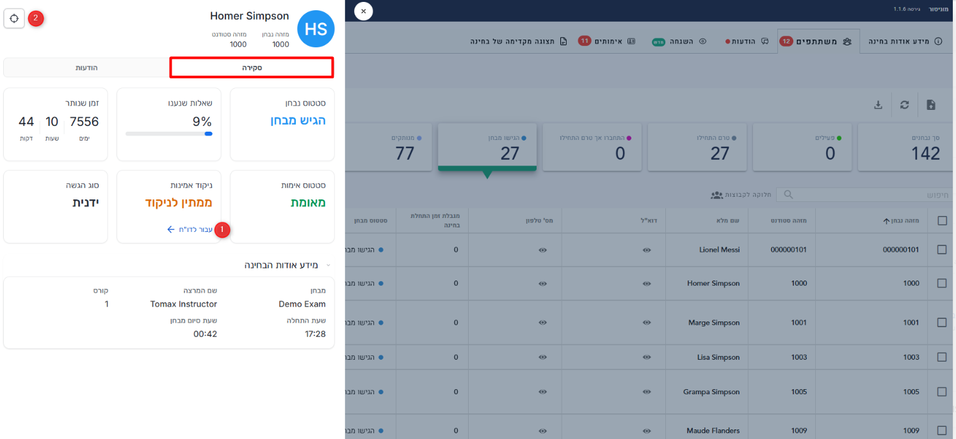Select Homer Simpson's row checkbox
956x439 pixels.
(x=942, y=283)
